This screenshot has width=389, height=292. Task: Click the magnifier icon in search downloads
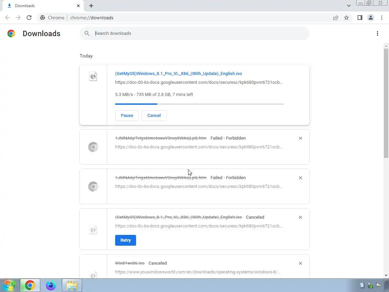point(87,33)
